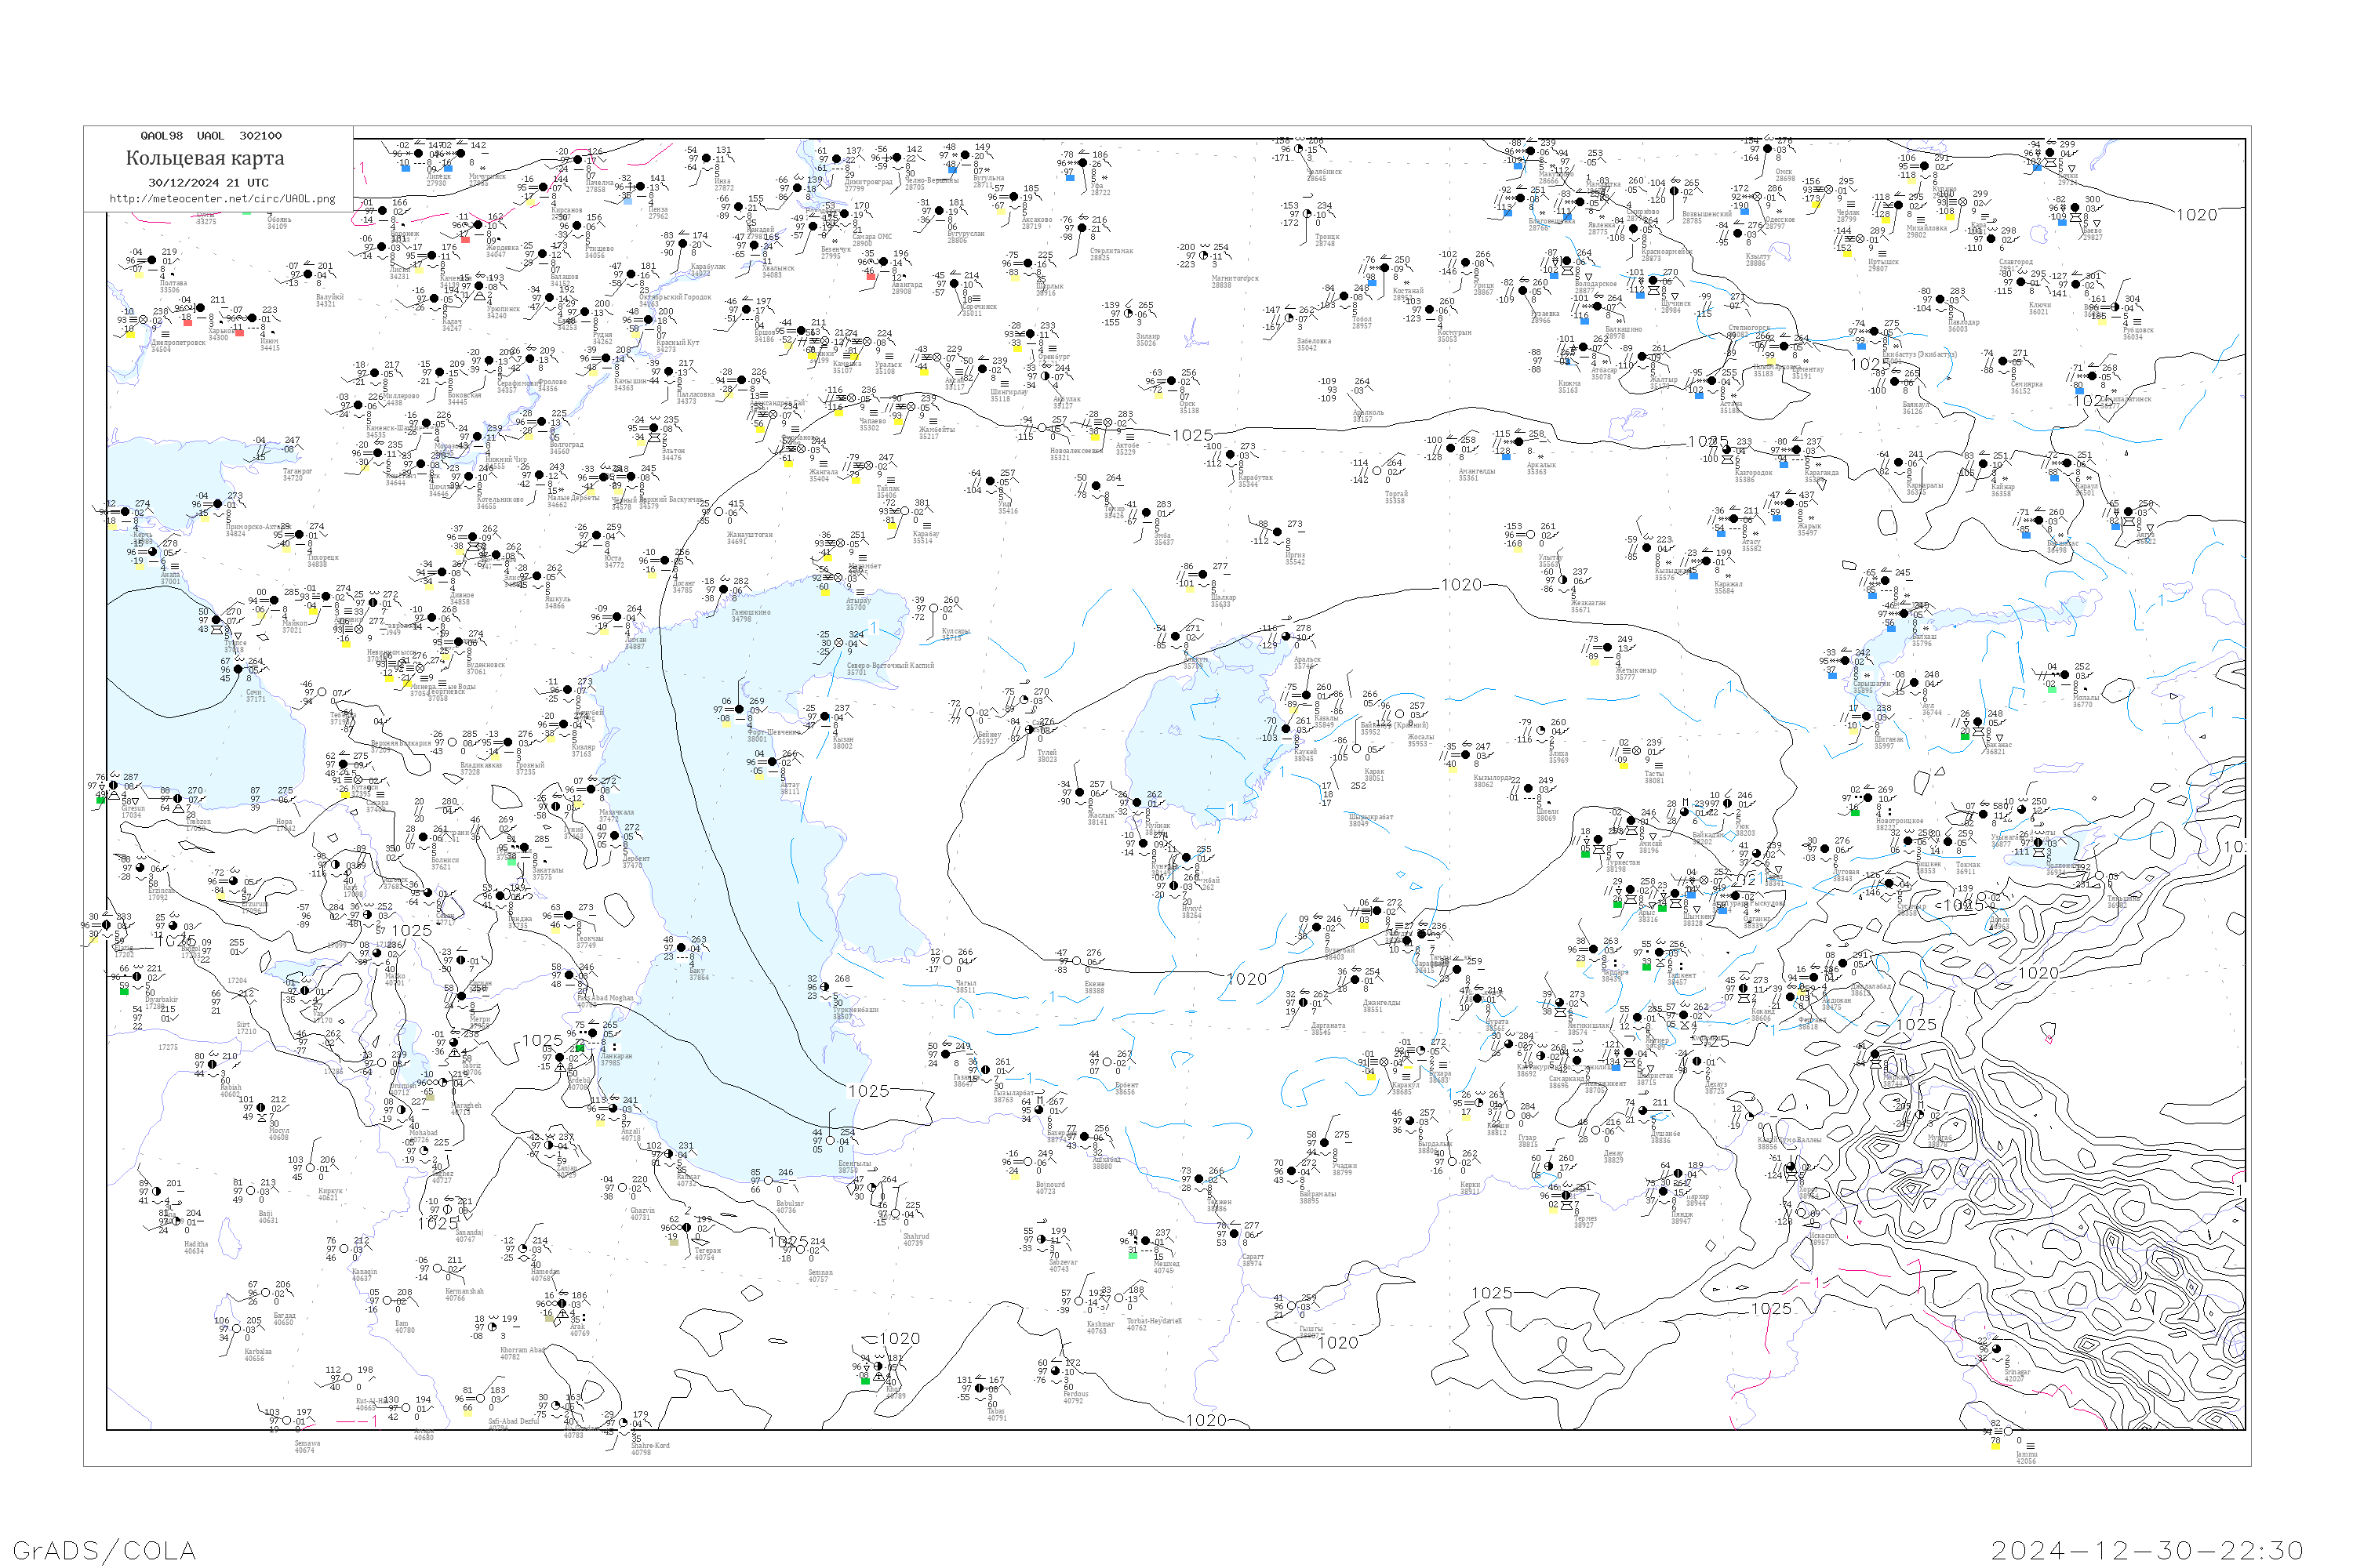Click the 2024-12-30-22:30 timestamp at bottom right
The image size is (2353, 1568).
pos(2147,1550)
